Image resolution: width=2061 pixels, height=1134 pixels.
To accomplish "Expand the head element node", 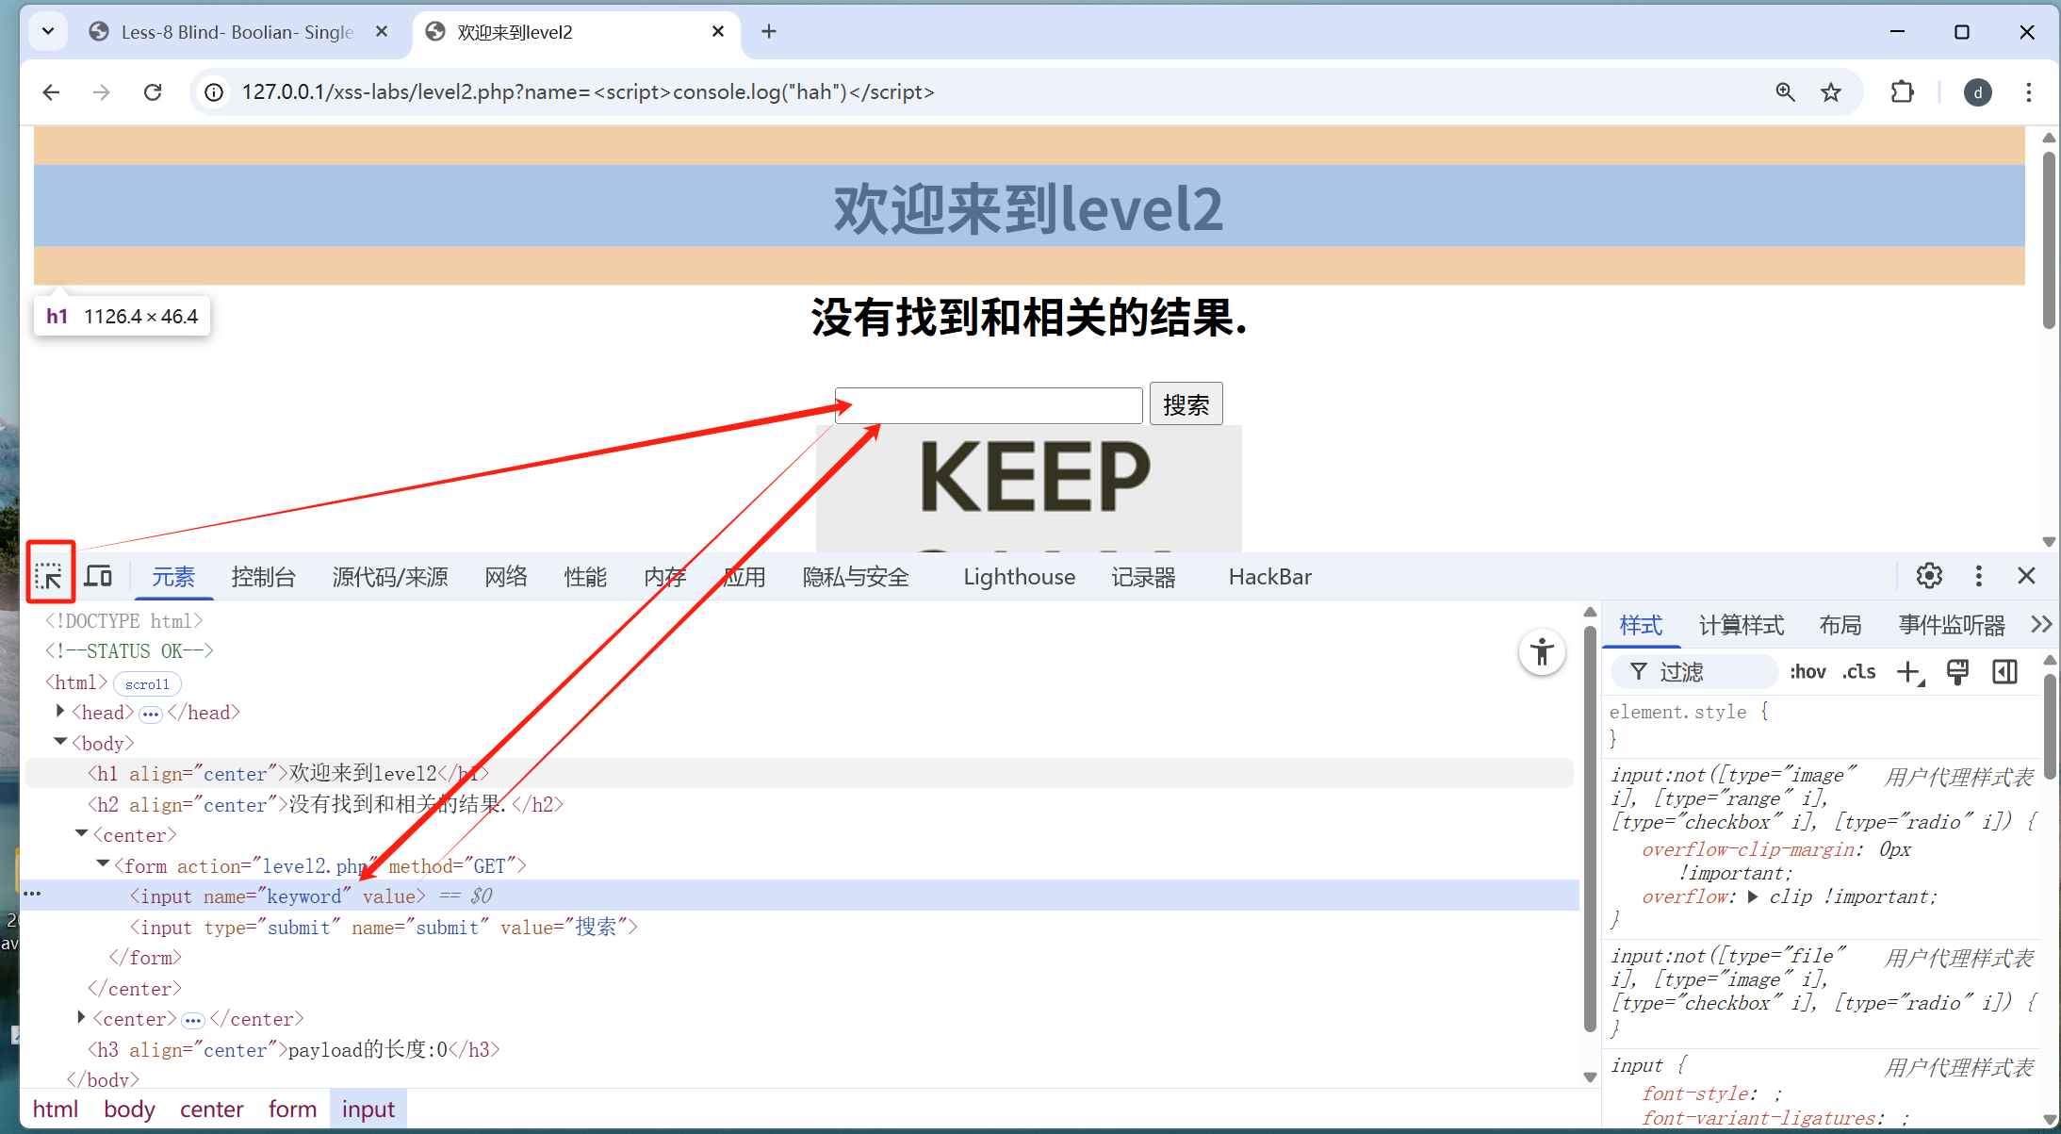I will point(60,712).
